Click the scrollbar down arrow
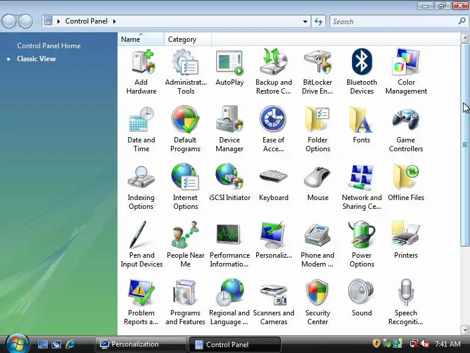Viewport: 470px width, 353px height. pos(465,330)
